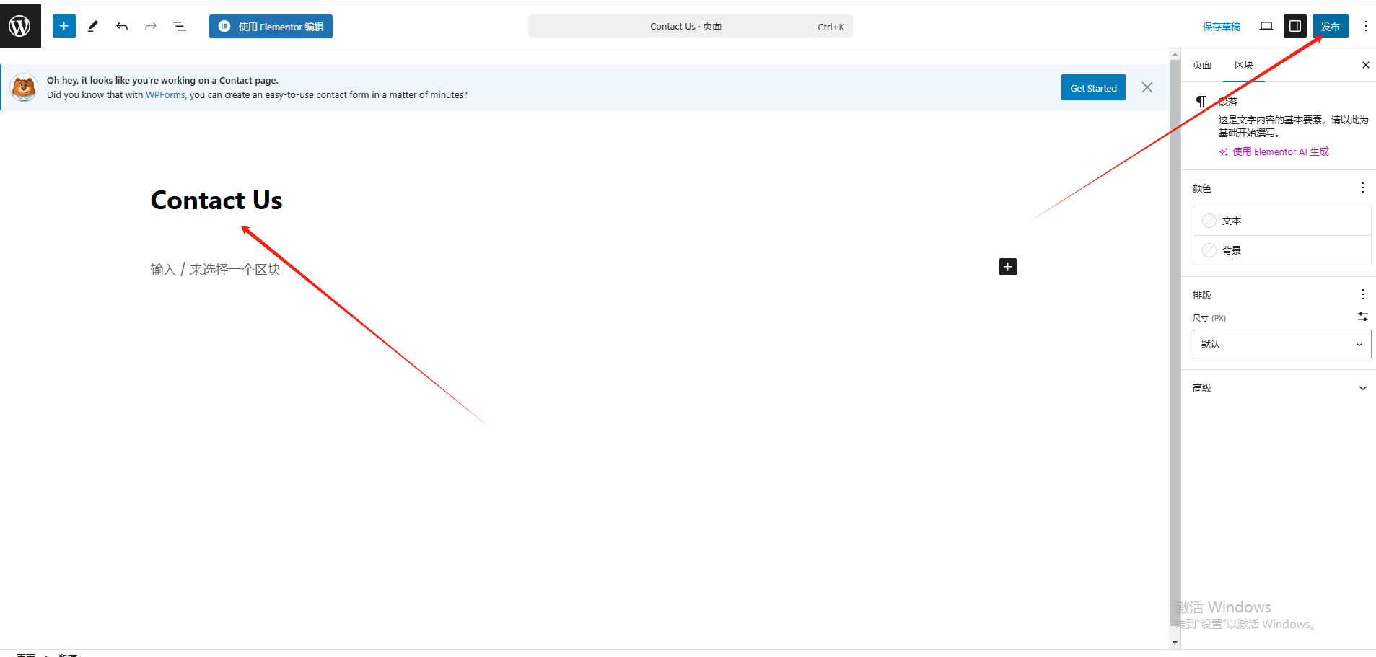Open the 颜色 color options menu

(1362, 188)
